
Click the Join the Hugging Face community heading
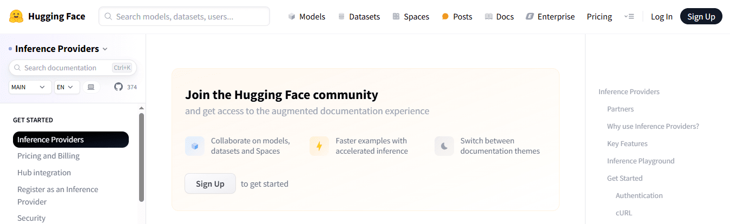(x=281, y=95)
